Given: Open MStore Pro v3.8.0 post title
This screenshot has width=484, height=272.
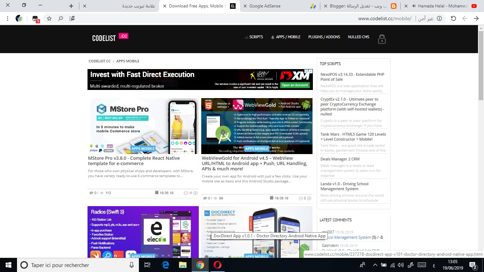Looking at the screenshot, I should tap(134, 161).
